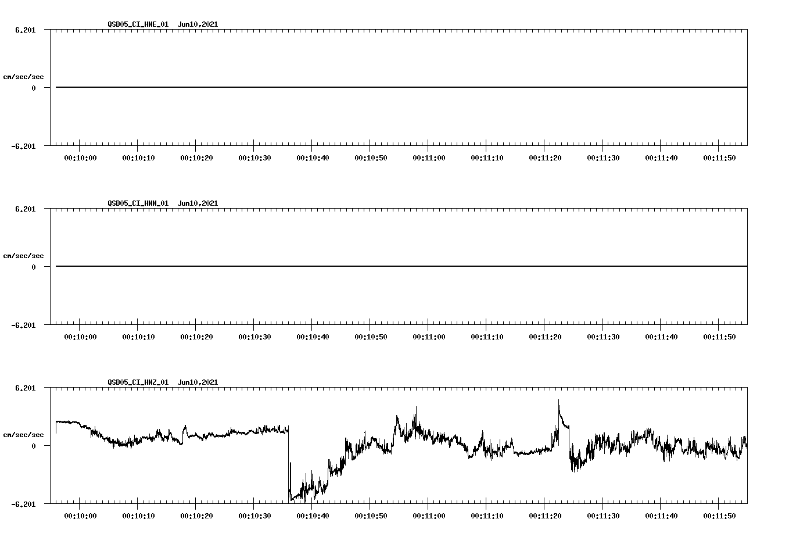Screen dimensions: 789x537
Task: Click the 00:10:50 time label under the HNN plot
Action: pos(371,336)
